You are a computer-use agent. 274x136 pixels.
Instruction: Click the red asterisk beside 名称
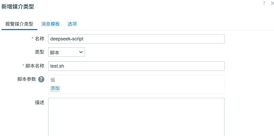pos(33,38)
